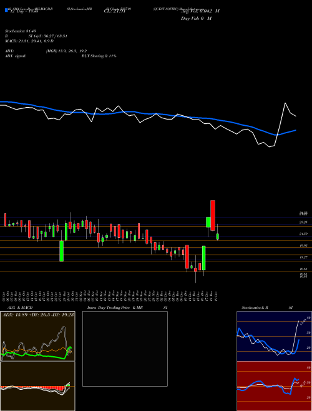This screenshot has width=312, height=411.
Task: Click the 'ADX signal:' label
Action: point(16,56)
